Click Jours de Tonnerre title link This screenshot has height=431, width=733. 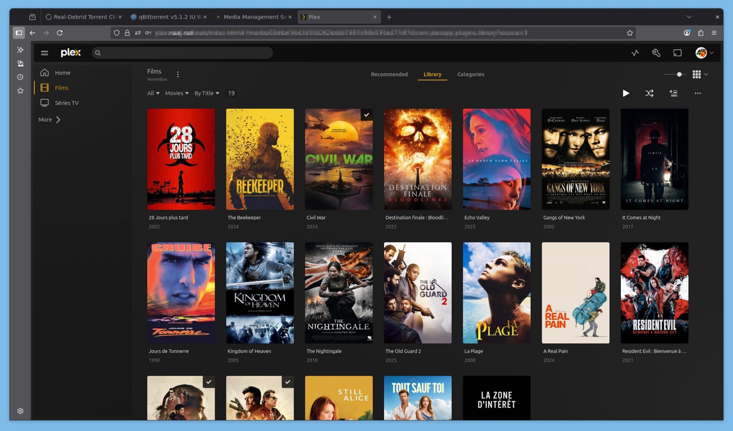coord(168,351)
